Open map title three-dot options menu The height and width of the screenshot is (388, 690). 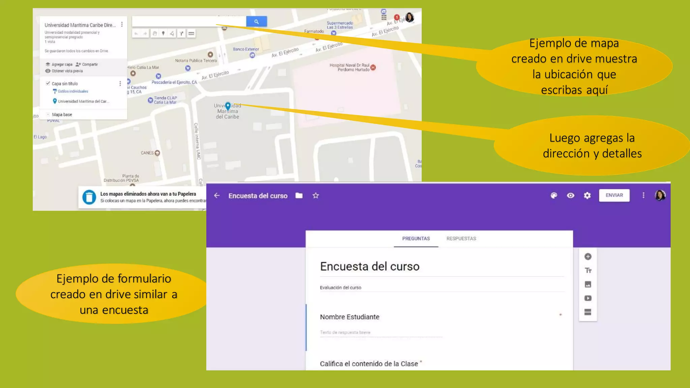point(122,25)
